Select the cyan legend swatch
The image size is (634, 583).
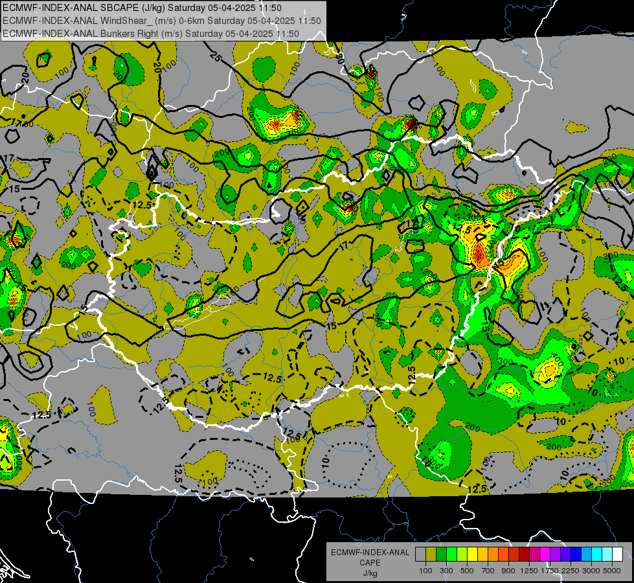597,554
